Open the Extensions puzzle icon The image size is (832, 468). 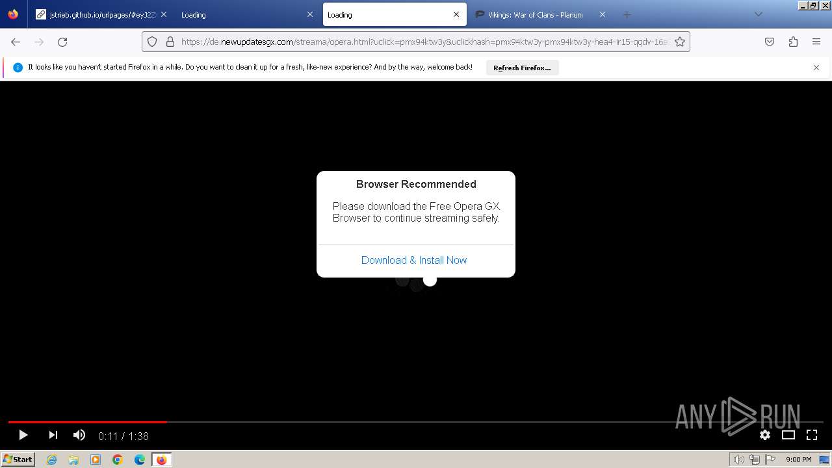click(x=793, y=42)
